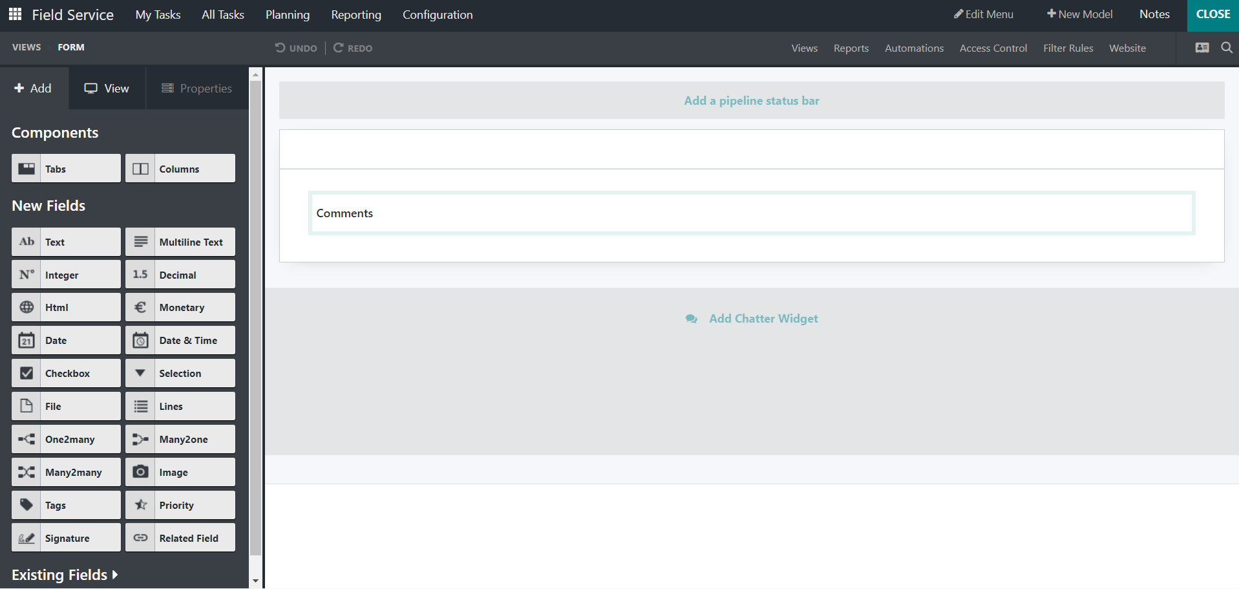
Task: Open the Planning menu
Action: 288,14
